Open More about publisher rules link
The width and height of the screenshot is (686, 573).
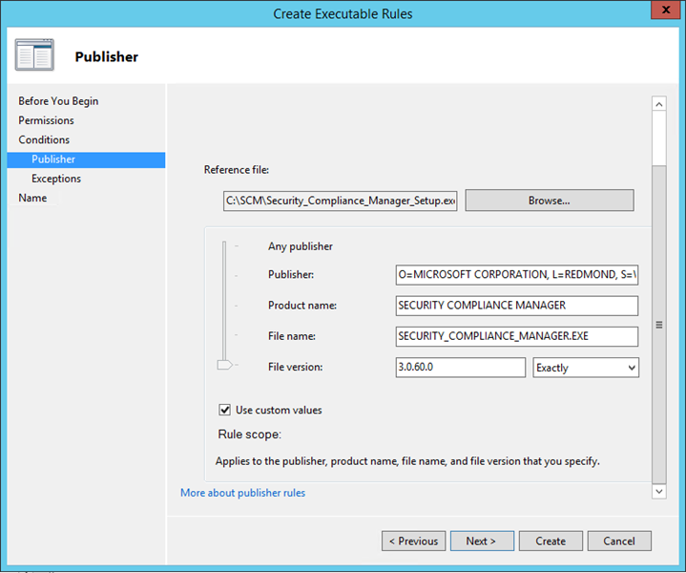click(x=242, y=493)
